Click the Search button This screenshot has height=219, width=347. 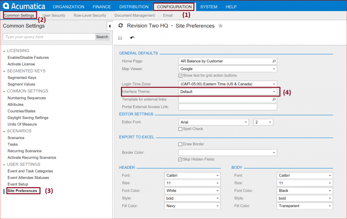coord(102,37)
